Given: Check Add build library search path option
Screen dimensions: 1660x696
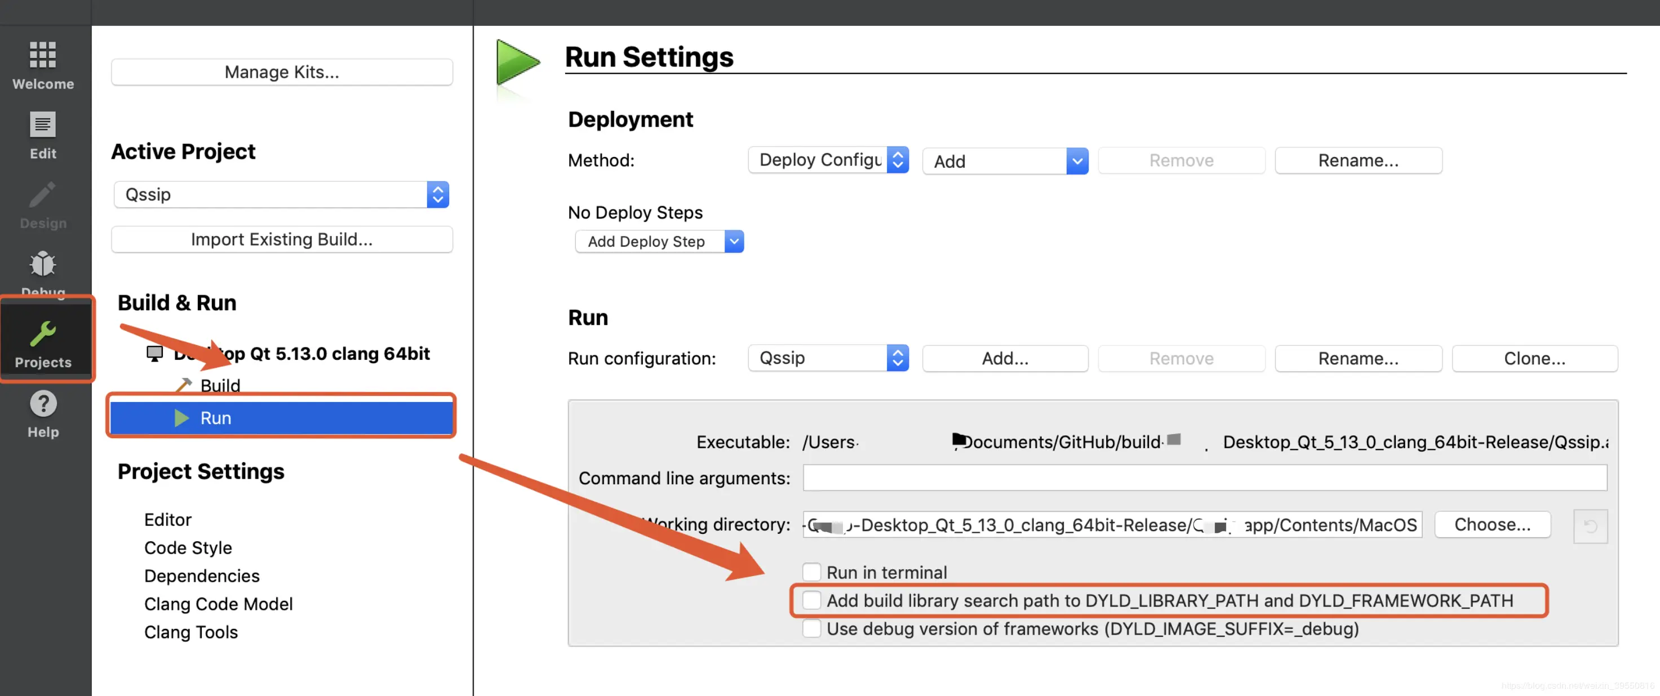Looking at the screenshot, I should [x=811, y=600].
